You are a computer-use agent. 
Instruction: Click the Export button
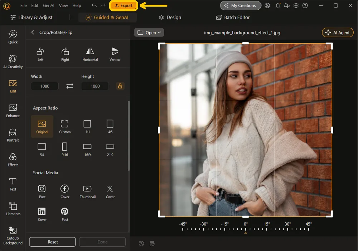pyautogui.click(x=124, y=5)
